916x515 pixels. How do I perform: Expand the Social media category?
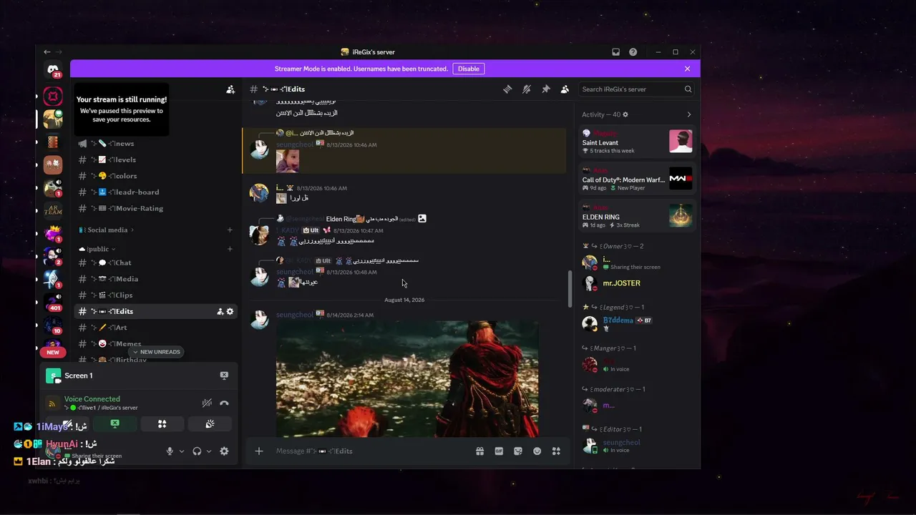(107, 230)
